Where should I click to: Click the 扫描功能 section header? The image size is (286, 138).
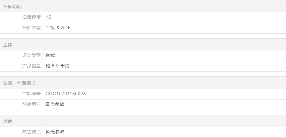tap(12, 6)
